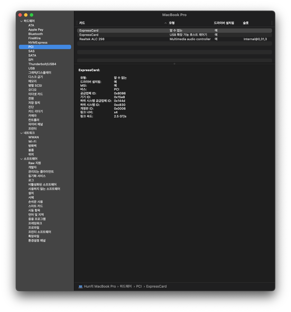Click the split pane divider handle dot
Screen dimensions: 291x312
174,64
